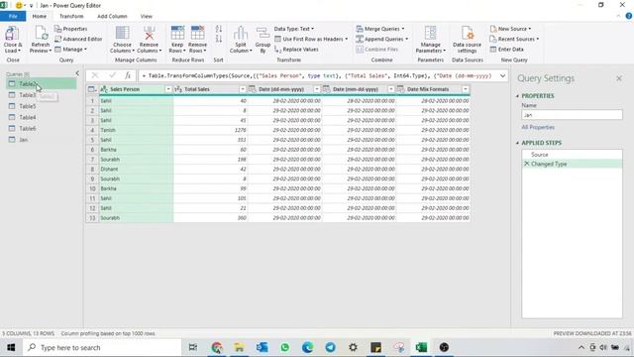Open the Total Sales column filter dropdown
Screen dimensions: 634x357
[243, 89]
